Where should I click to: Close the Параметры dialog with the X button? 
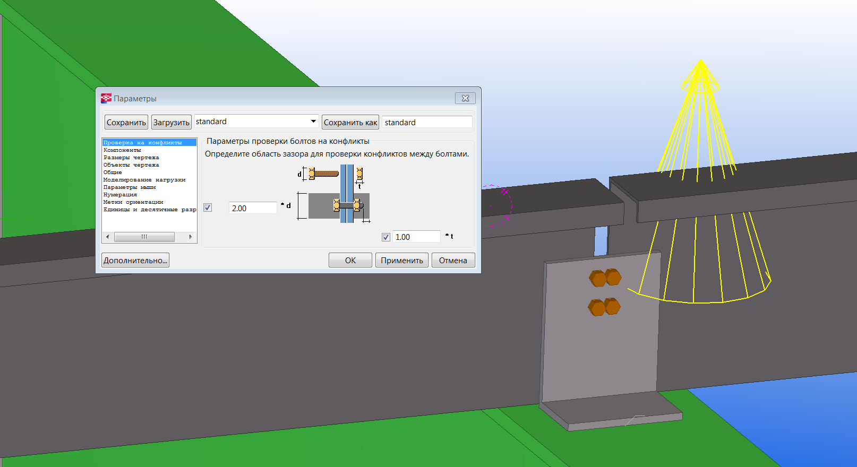[x=465, y=98]
